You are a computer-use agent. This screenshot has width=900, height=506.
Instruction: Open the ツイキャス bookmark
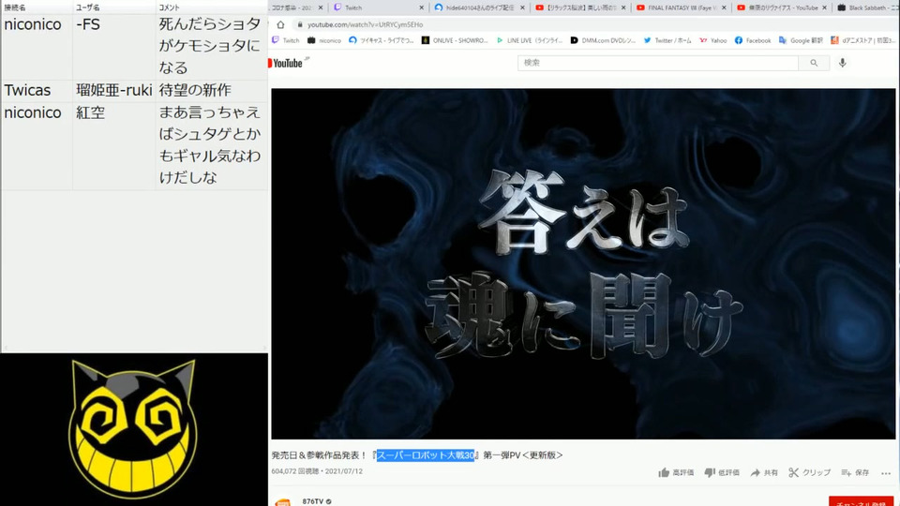point(382,40)
